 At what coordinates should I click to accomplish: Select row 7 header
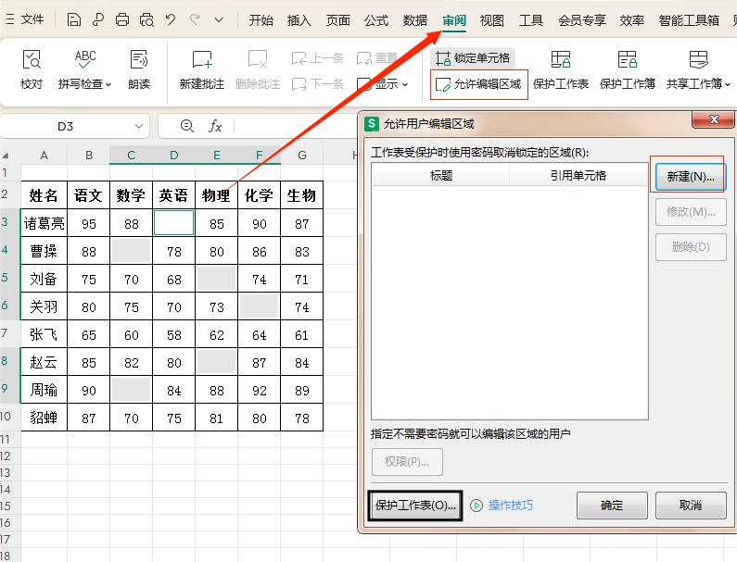[x=9, y=334]
